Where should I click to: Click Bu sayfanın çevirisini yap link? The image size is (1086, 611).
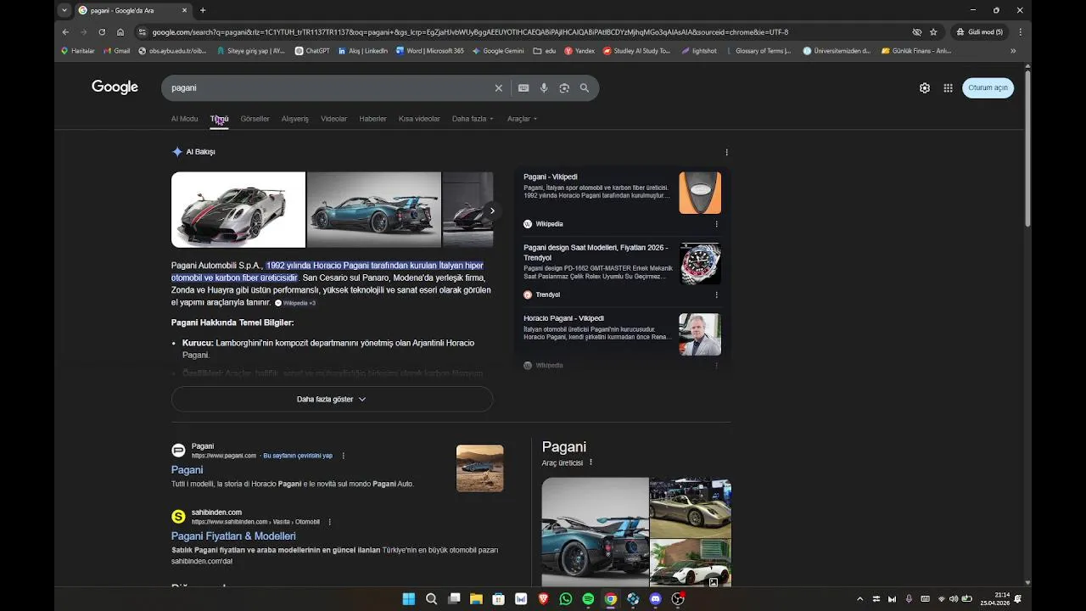[298, 456]
